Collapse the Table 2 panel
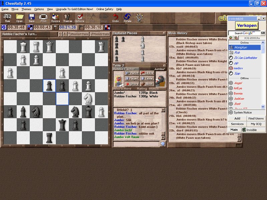 tap(164, 66)
